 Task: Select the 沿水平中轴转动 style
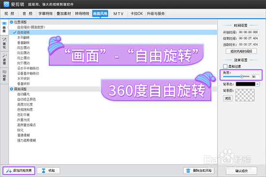[x=28, y=68]
